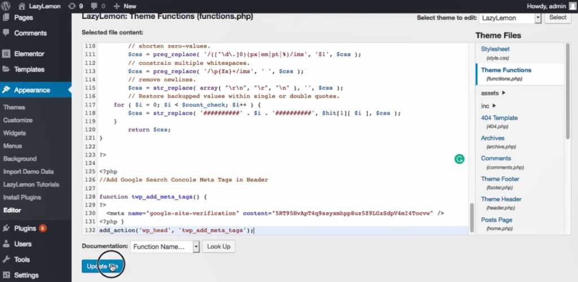This screenshot has width=578, height=282.
Task: Click the green Grammarly icon in editor
Action: pos(459,159)
